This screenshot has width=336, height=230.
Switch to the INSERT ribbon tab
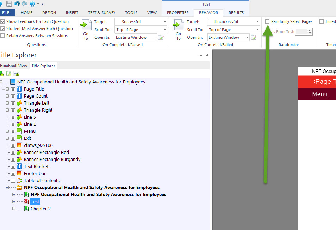72,13
